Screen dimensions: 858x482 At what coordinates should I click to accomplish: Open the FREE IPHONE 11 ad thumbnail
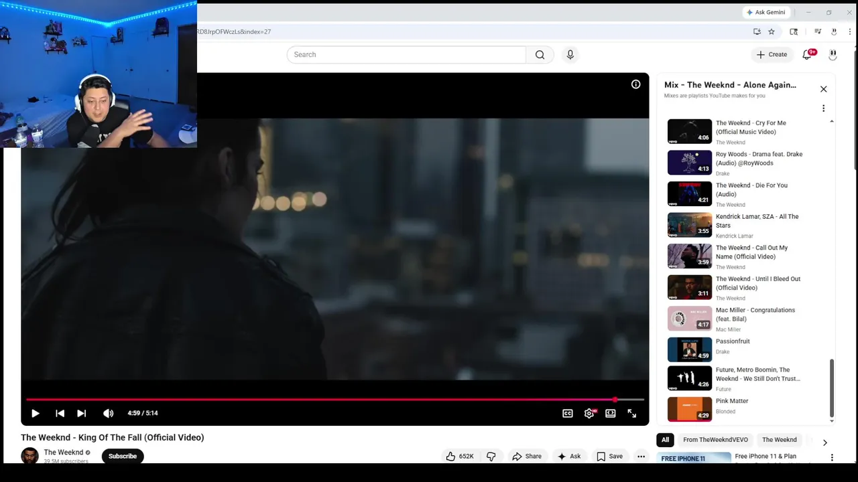694,458
